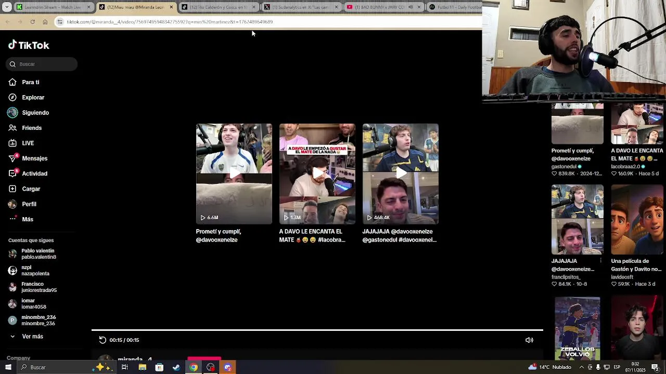Replay the video with the restart icon

(103, 340)
